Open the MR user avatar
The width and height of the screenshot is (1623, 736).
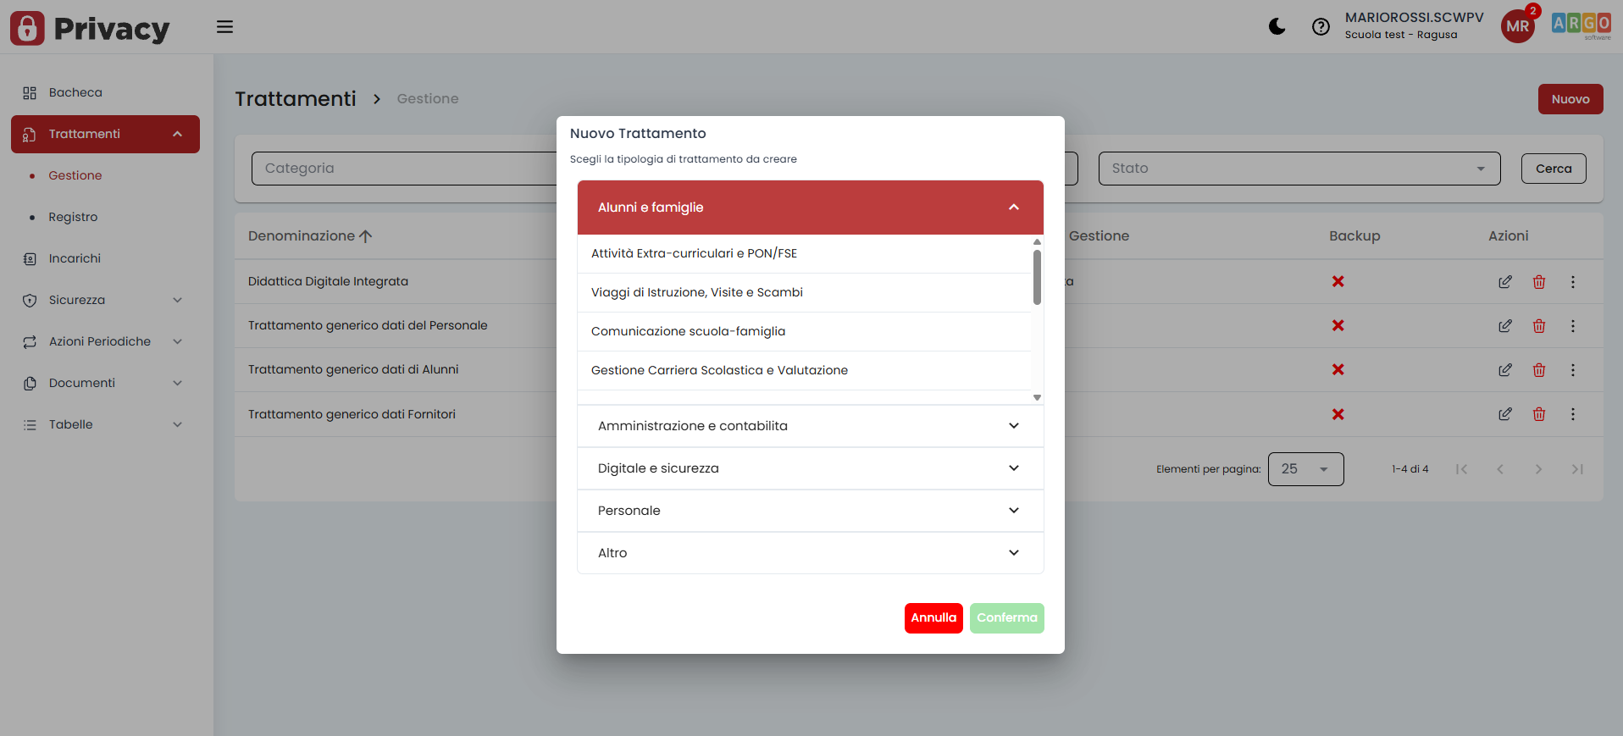[1517, 26]
